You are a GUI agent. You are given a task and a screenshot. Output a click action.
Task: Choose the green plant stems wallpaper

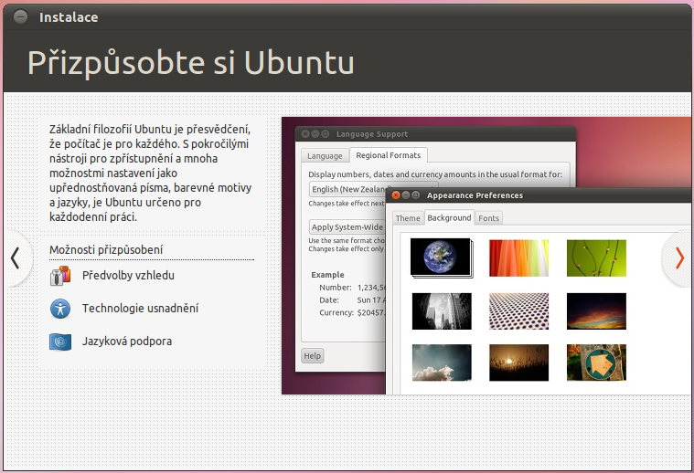tap(596, 258)
